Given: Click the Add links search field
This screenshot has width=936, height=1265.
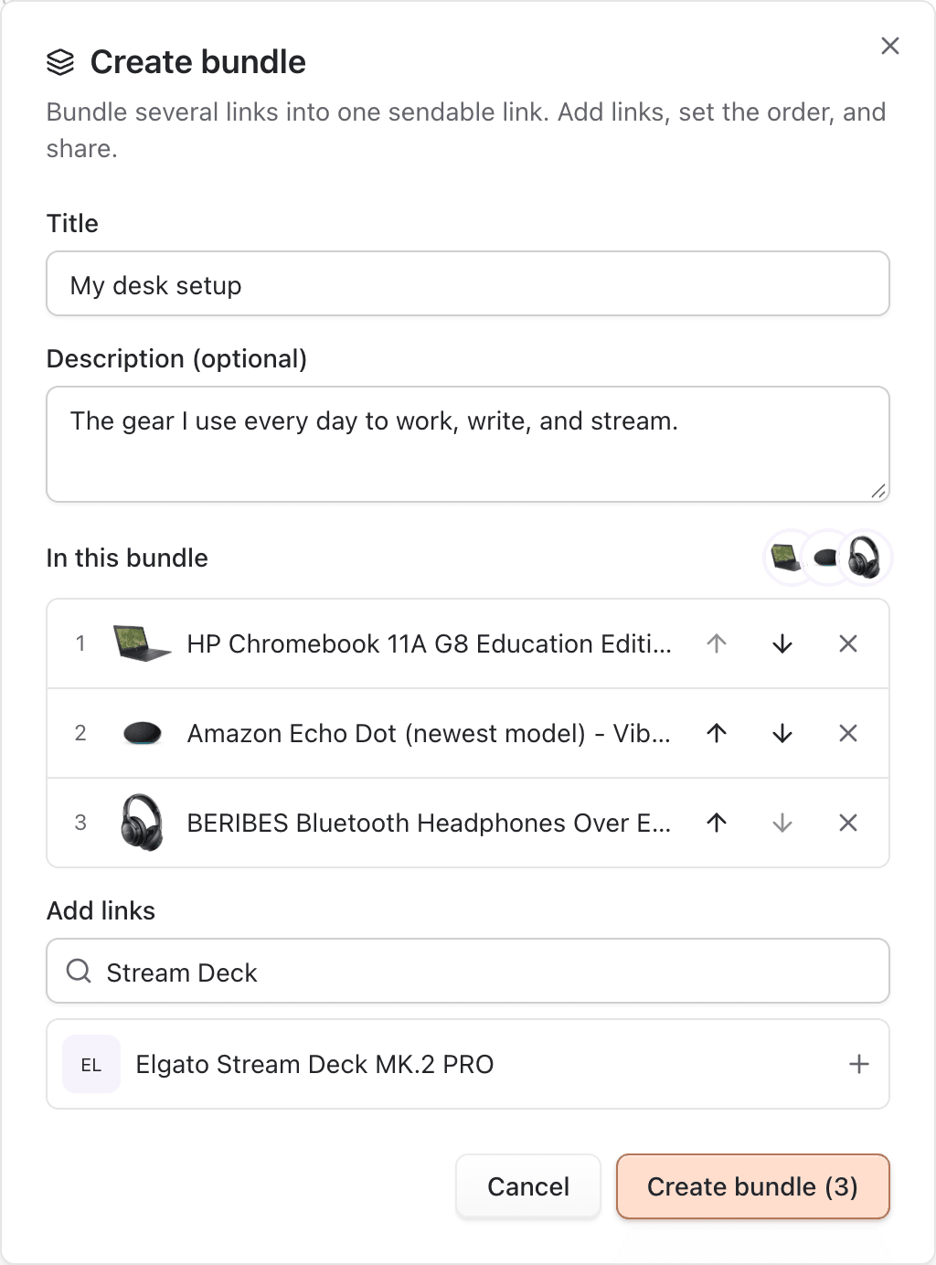Looking at the screenshot, I should (x=468, y=971).
